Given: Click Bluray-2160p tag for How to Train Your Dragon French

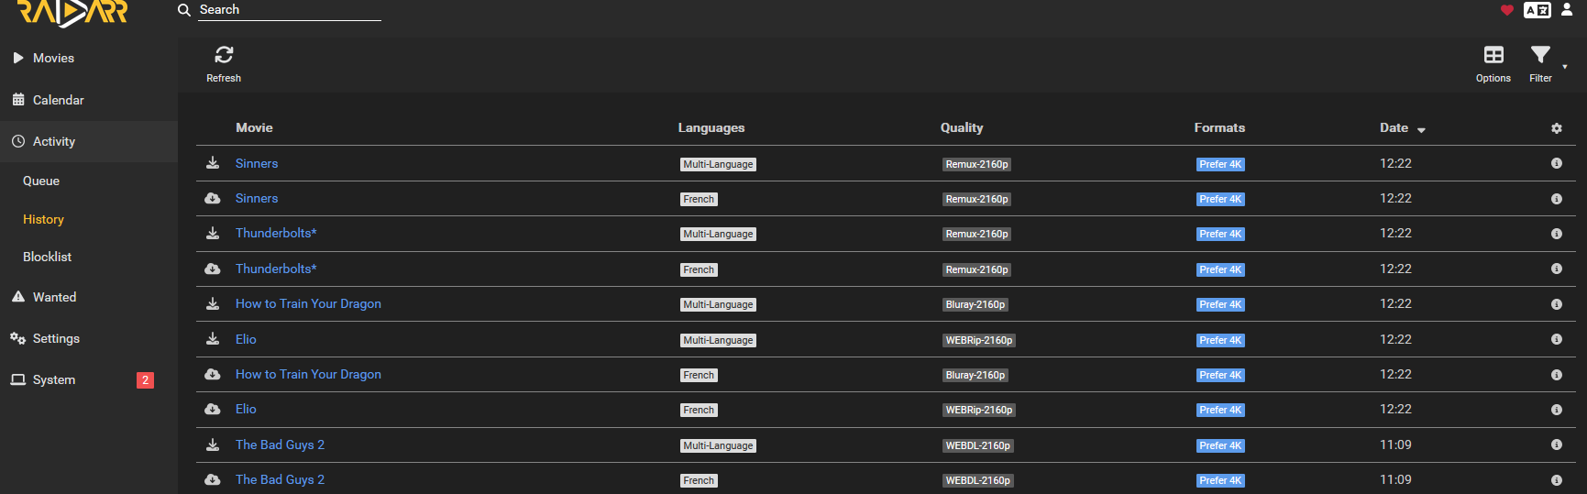Looking at the screenshot, I should 975,375.
